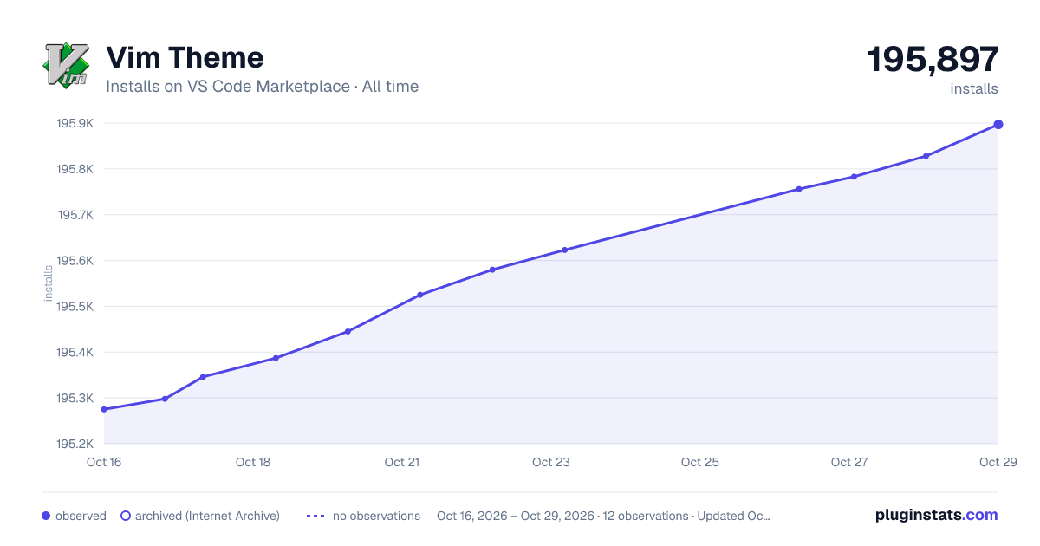Select the data point between Oct 18 and Oct 21

pos(348,331)
